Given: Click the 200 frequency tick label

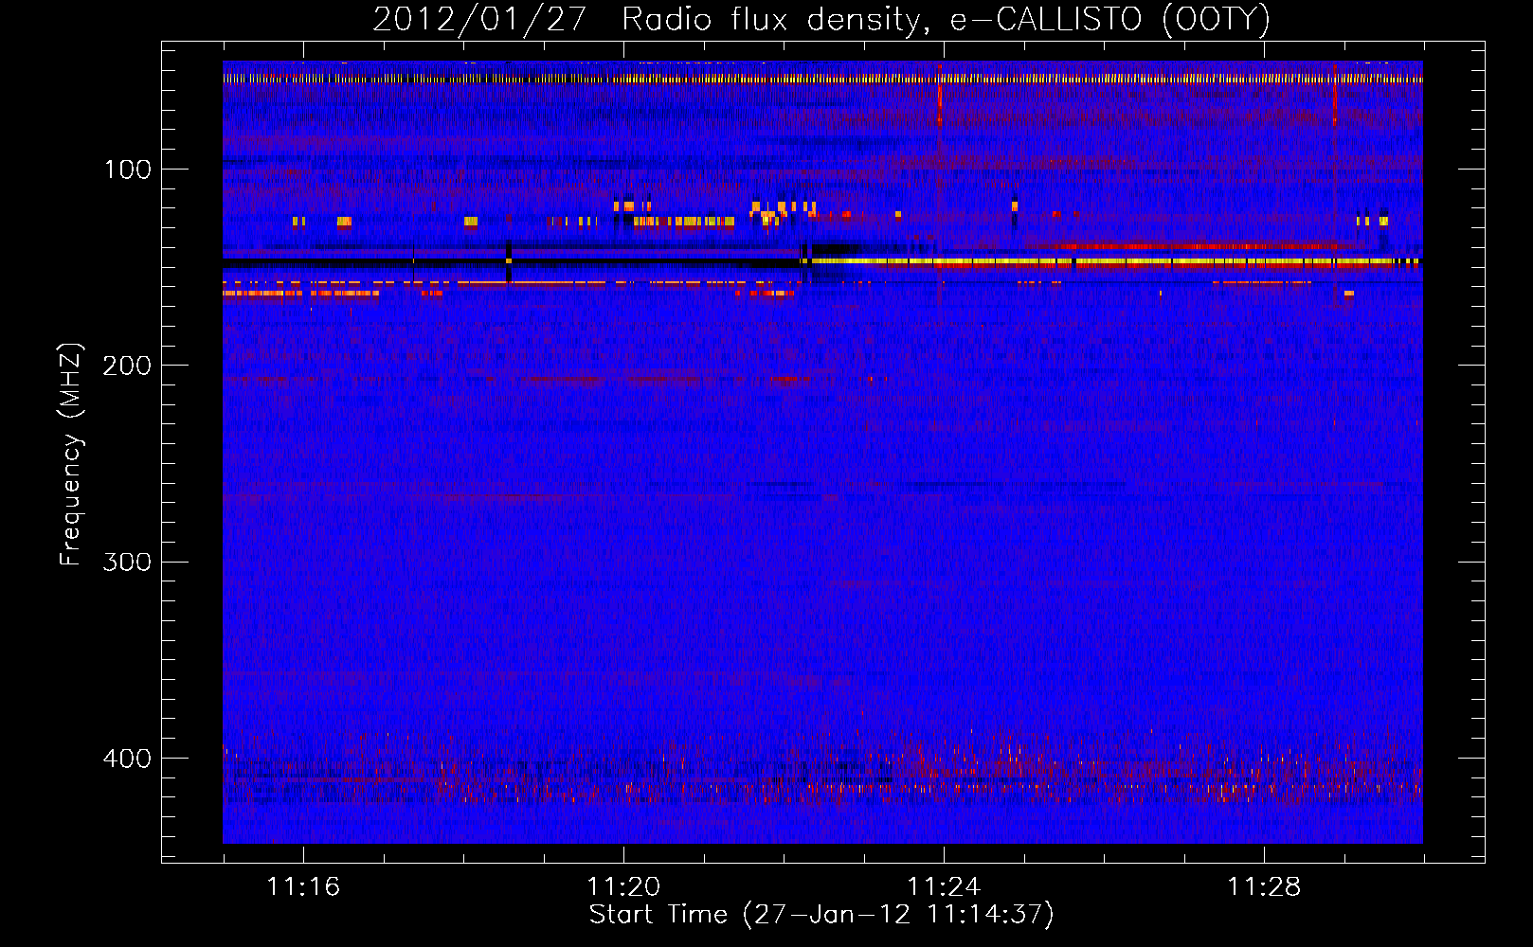Looking at the screenshot, I should tap(127, 366).
